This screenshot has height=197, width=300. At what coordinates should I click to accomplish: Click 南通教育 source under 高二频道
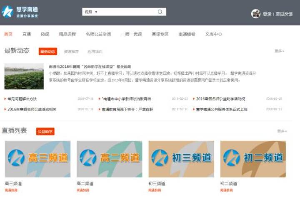(83, 190)
